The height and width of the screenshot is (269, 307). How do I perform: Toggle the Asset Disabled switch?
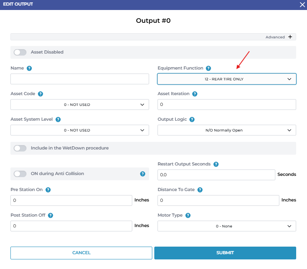point(20,52)
